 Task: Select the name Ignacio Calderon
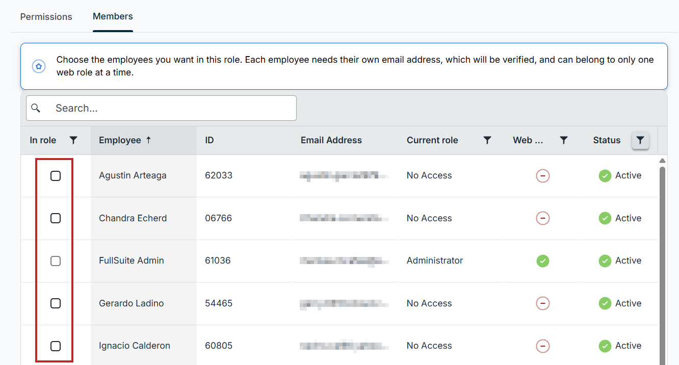click(135, 346)
